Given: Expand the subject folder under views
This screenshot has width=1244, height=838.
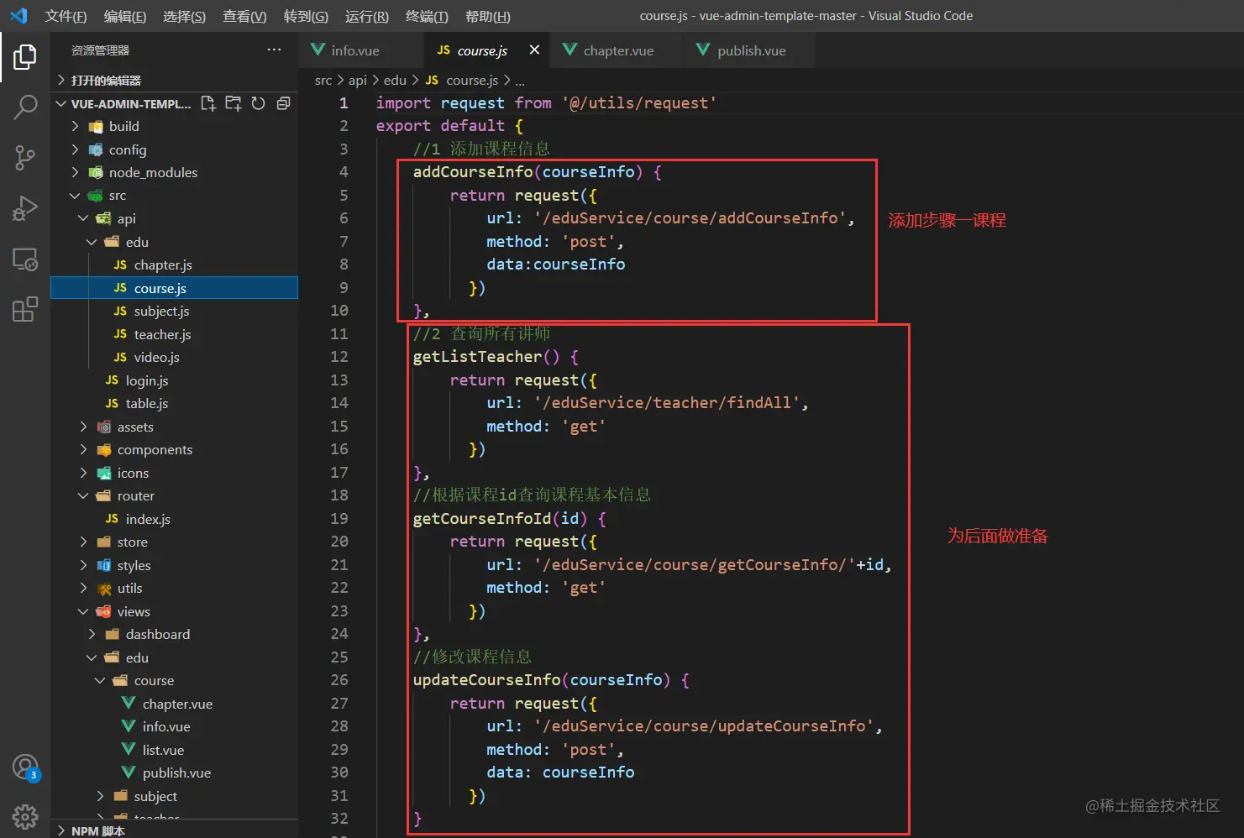Looking at the screenshot, I should [x=174, y=796].
